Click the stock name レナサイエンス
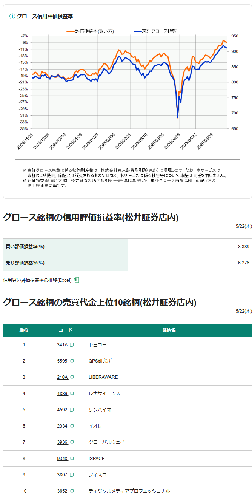The width and height of the screenshot is (252, 502). coord(104,394)
